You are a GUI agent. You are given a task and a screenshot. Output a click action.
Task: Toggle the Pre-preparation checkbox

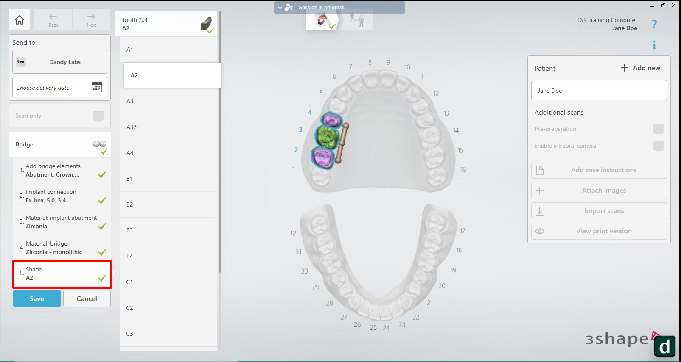pyautogui.click(x=658, y=129)
